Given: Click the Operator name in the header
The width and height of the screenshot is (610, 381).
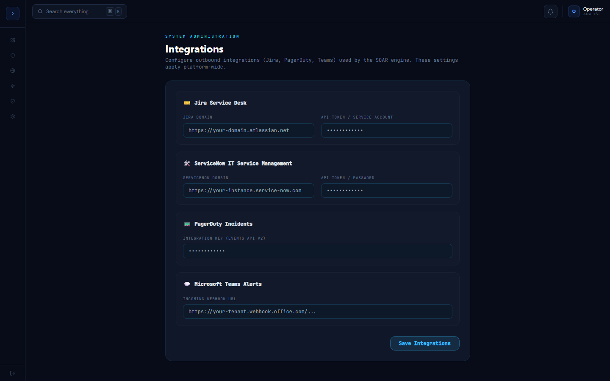Looking at the screenshot, I should coord(593,9).
